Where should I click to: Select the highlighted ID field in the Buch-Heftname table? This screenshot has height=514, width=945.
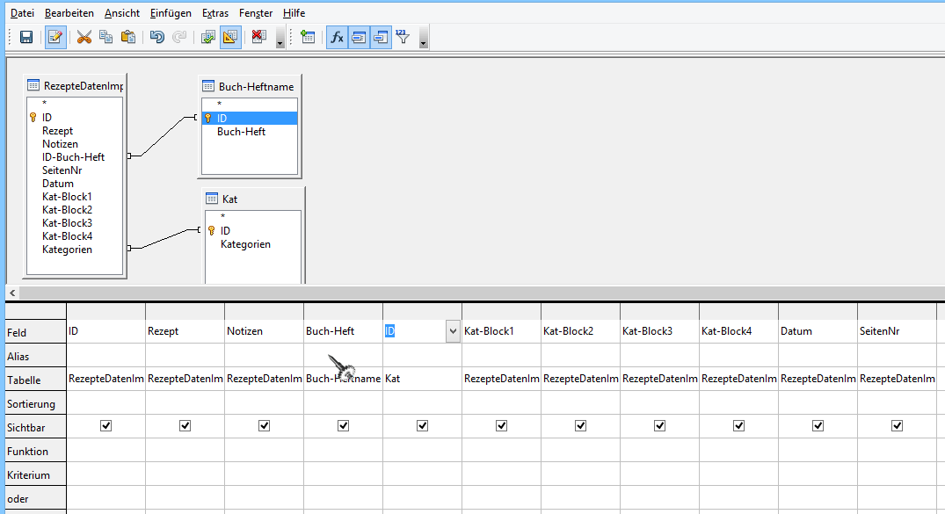coord(250,118)
